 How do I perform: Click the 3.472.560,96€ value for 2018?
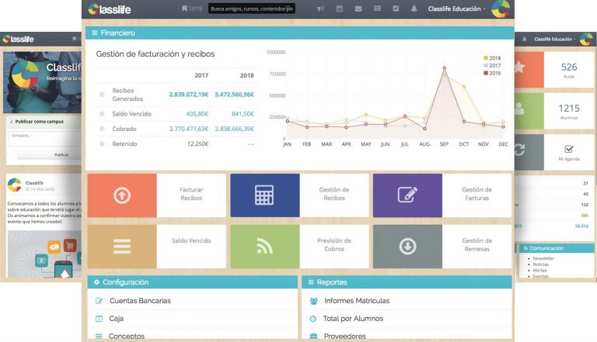[234, 95]
